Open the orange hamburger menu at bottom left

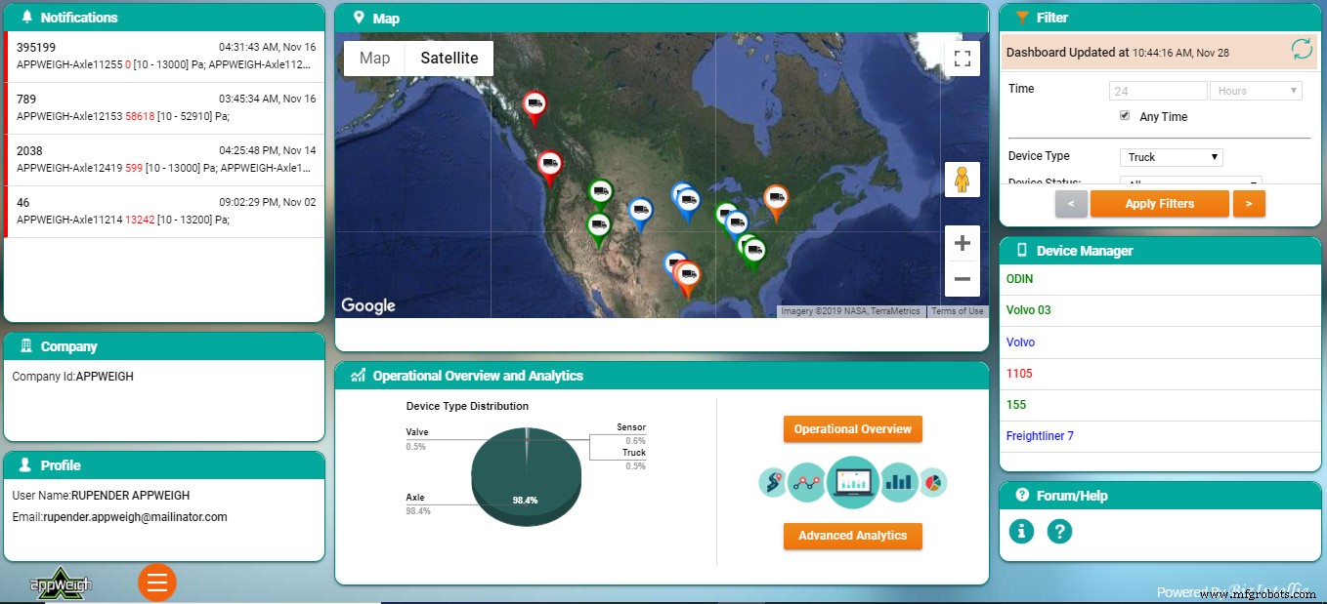[156, 583]
